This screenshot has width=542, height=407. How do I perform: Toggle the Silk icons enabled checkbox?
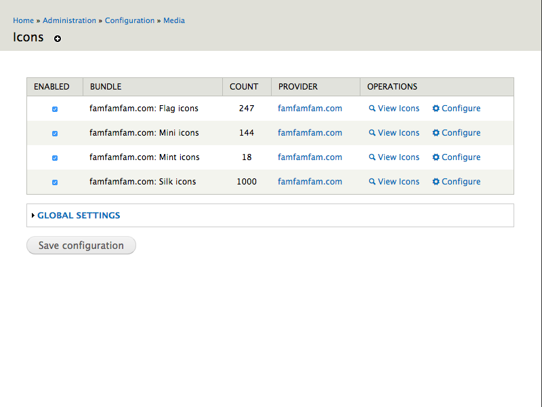click(55, 182)
